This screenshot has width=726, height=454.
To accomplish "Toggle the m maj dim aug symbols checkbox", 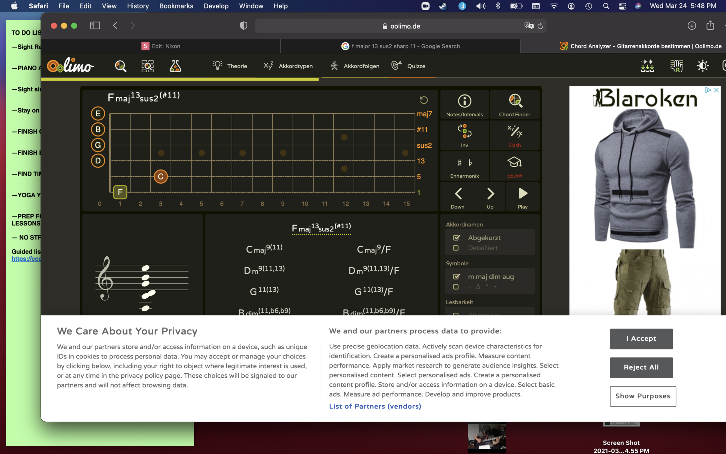I will tap(456, 276).
